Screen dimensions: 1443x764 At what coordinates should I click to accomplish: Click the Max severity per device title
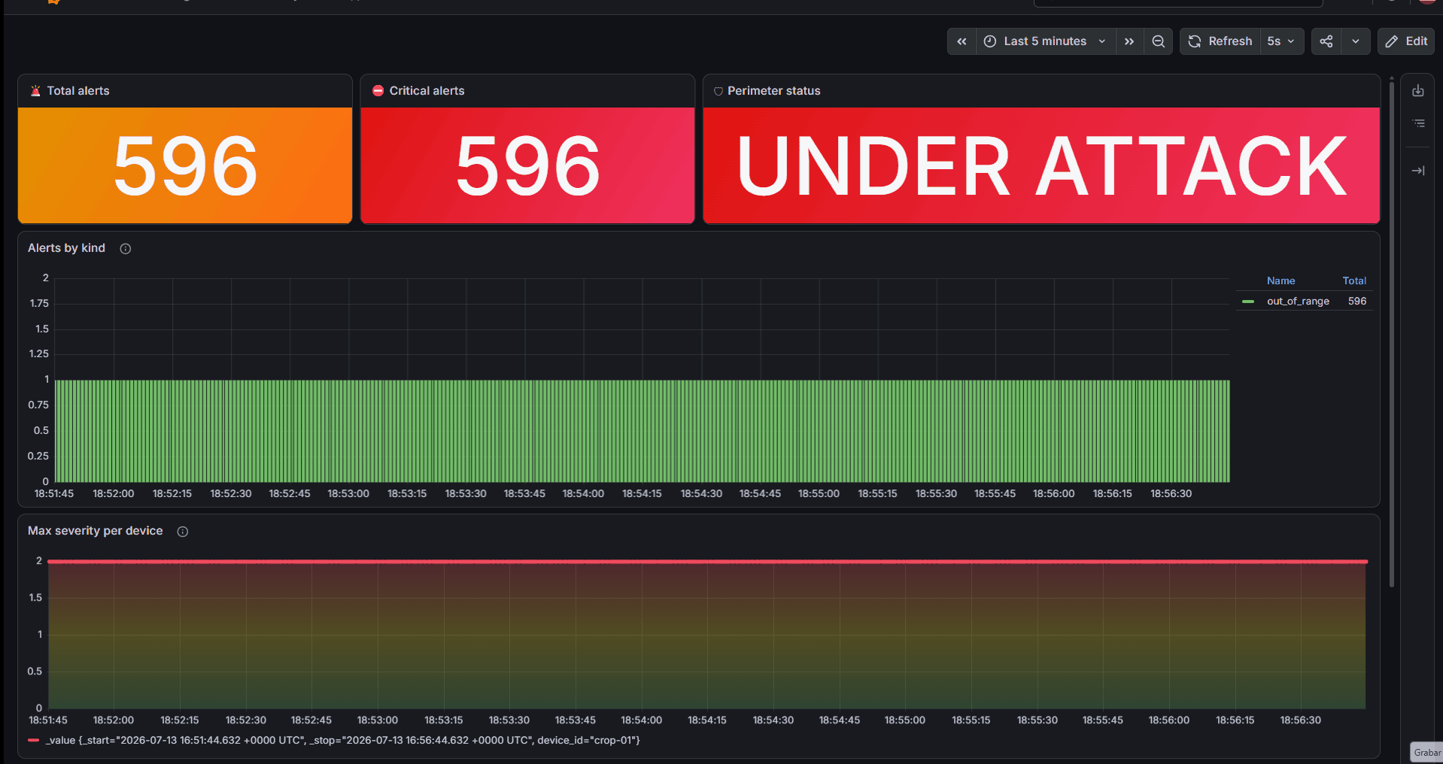pyautogui.click(x=95, y=531)
